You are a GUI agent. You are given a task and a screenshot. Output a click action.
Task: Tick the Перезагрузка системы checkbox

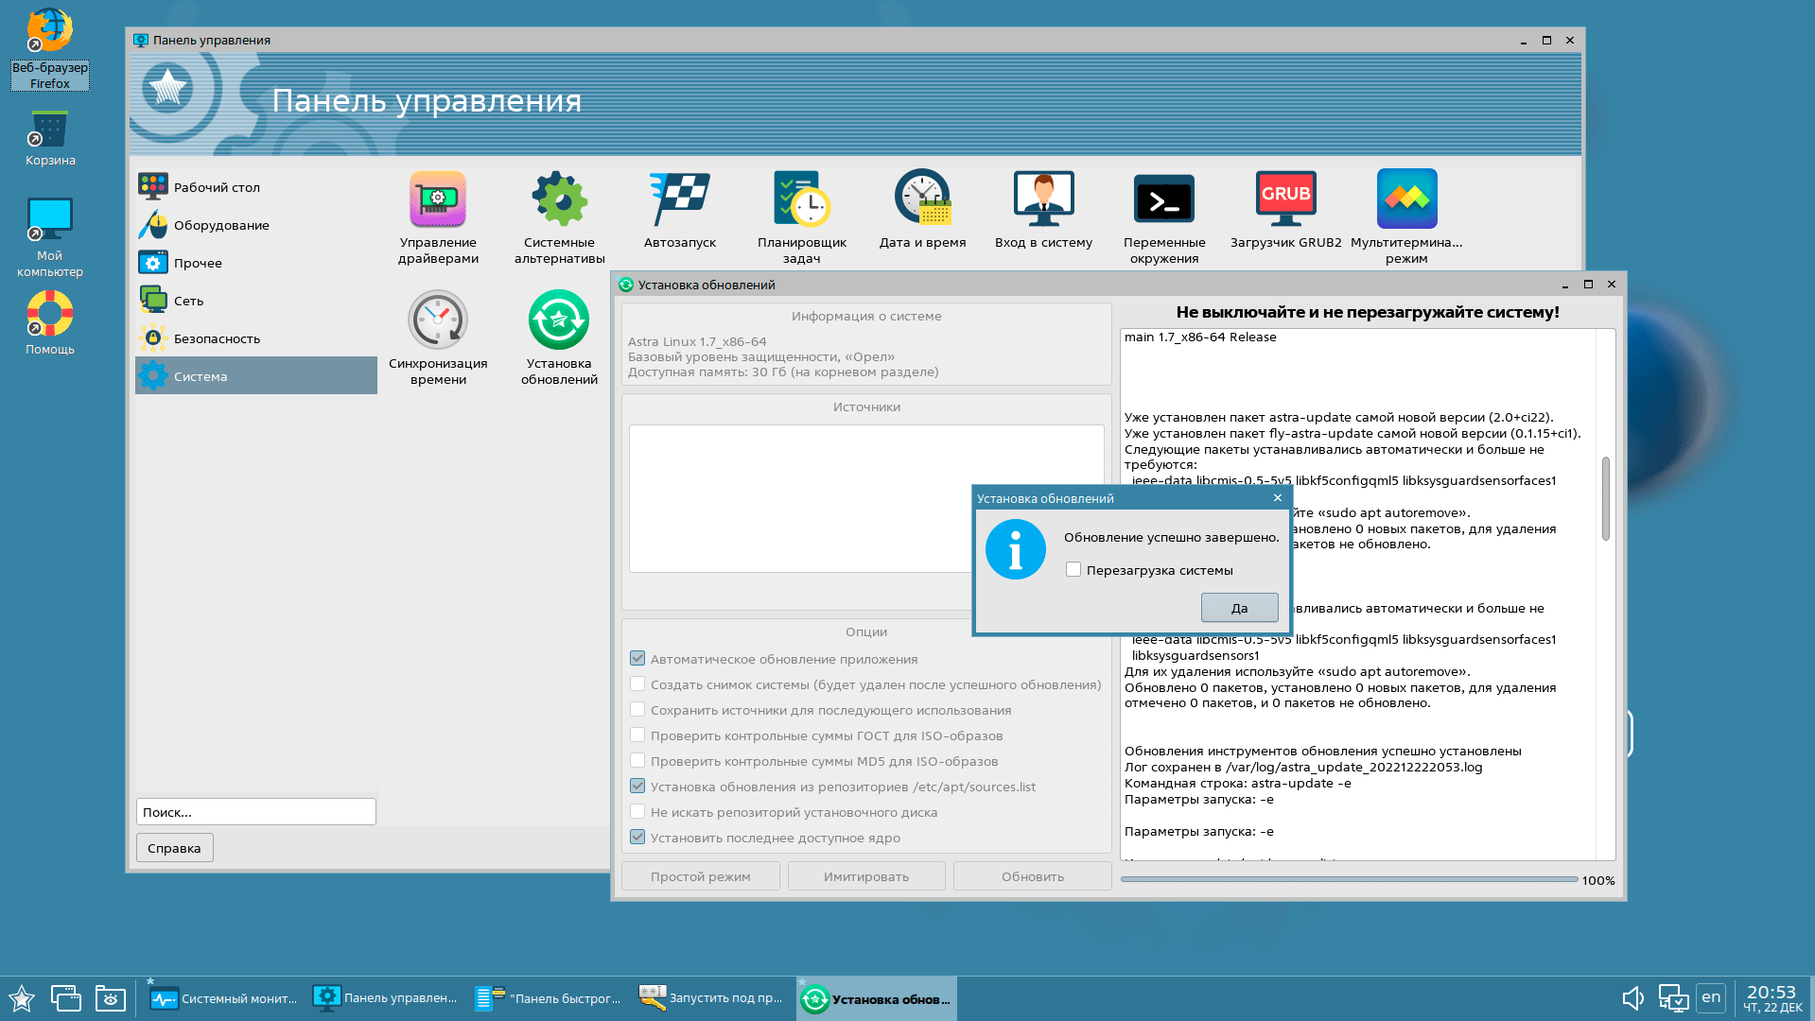(1073, 570)
